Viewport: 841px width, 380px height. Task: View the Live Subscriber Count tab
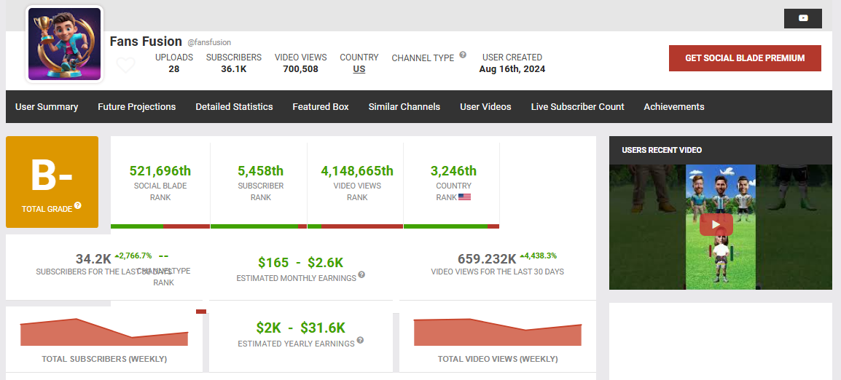pos(578,107)
